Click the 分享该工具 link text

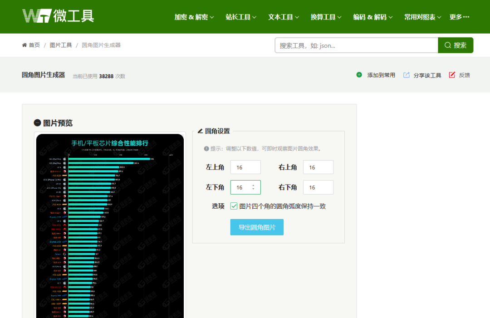pos(427,75)
